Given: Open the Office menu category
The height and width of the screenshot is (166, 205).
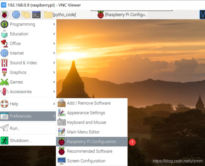Looking at the screenshot, I should coord(28,44).
